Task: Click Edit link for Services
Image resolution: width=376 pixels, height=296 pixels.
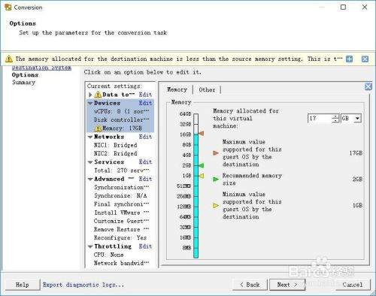Action: pos(145,162)
